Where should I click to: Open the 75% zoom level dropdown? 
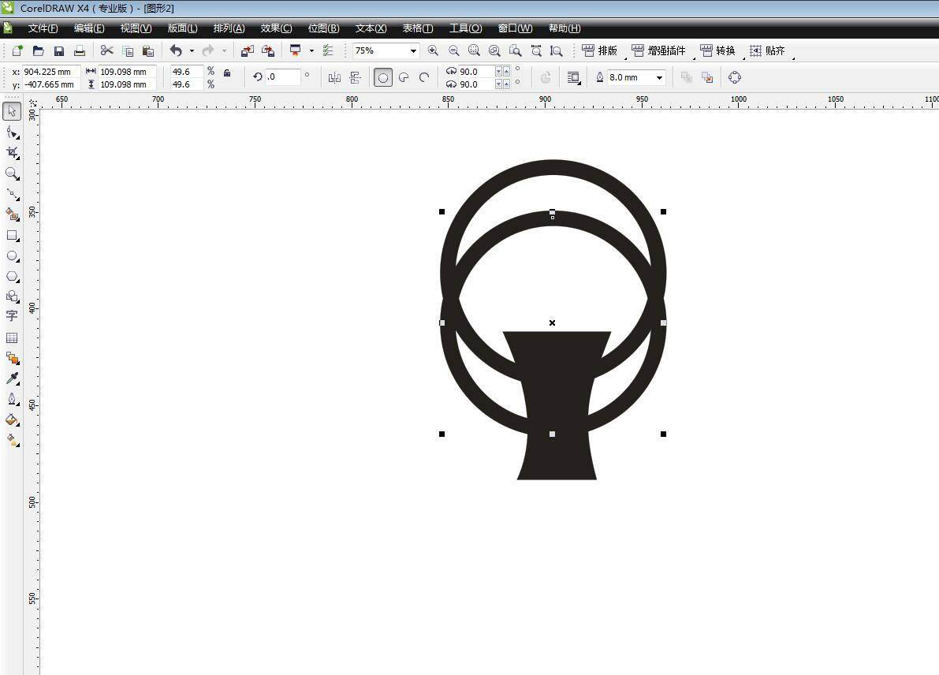click(x=412, y=50)
